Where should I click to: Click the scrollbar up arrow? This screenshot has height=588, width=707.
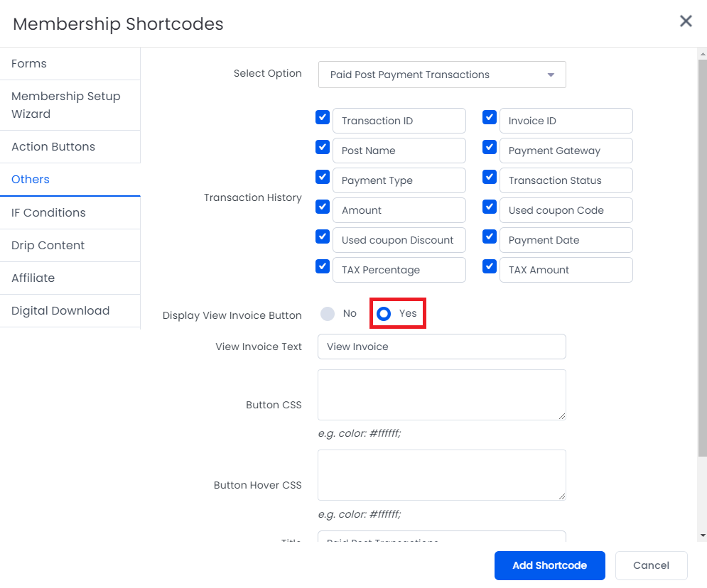(703, 54)
